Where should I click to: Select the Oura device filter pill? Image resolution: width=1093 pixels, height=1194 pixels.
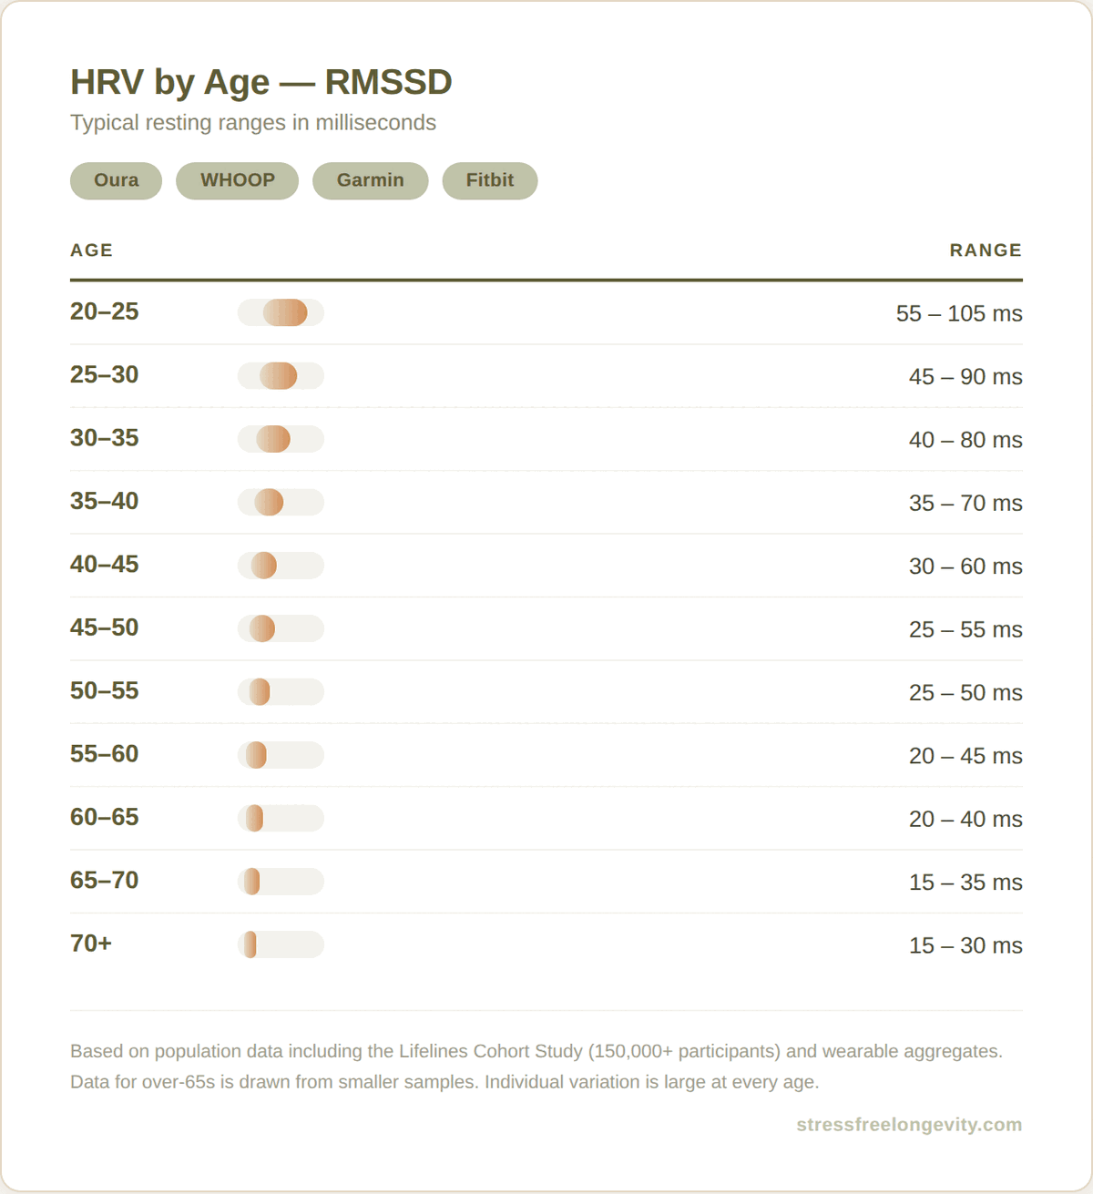[115, 180]
